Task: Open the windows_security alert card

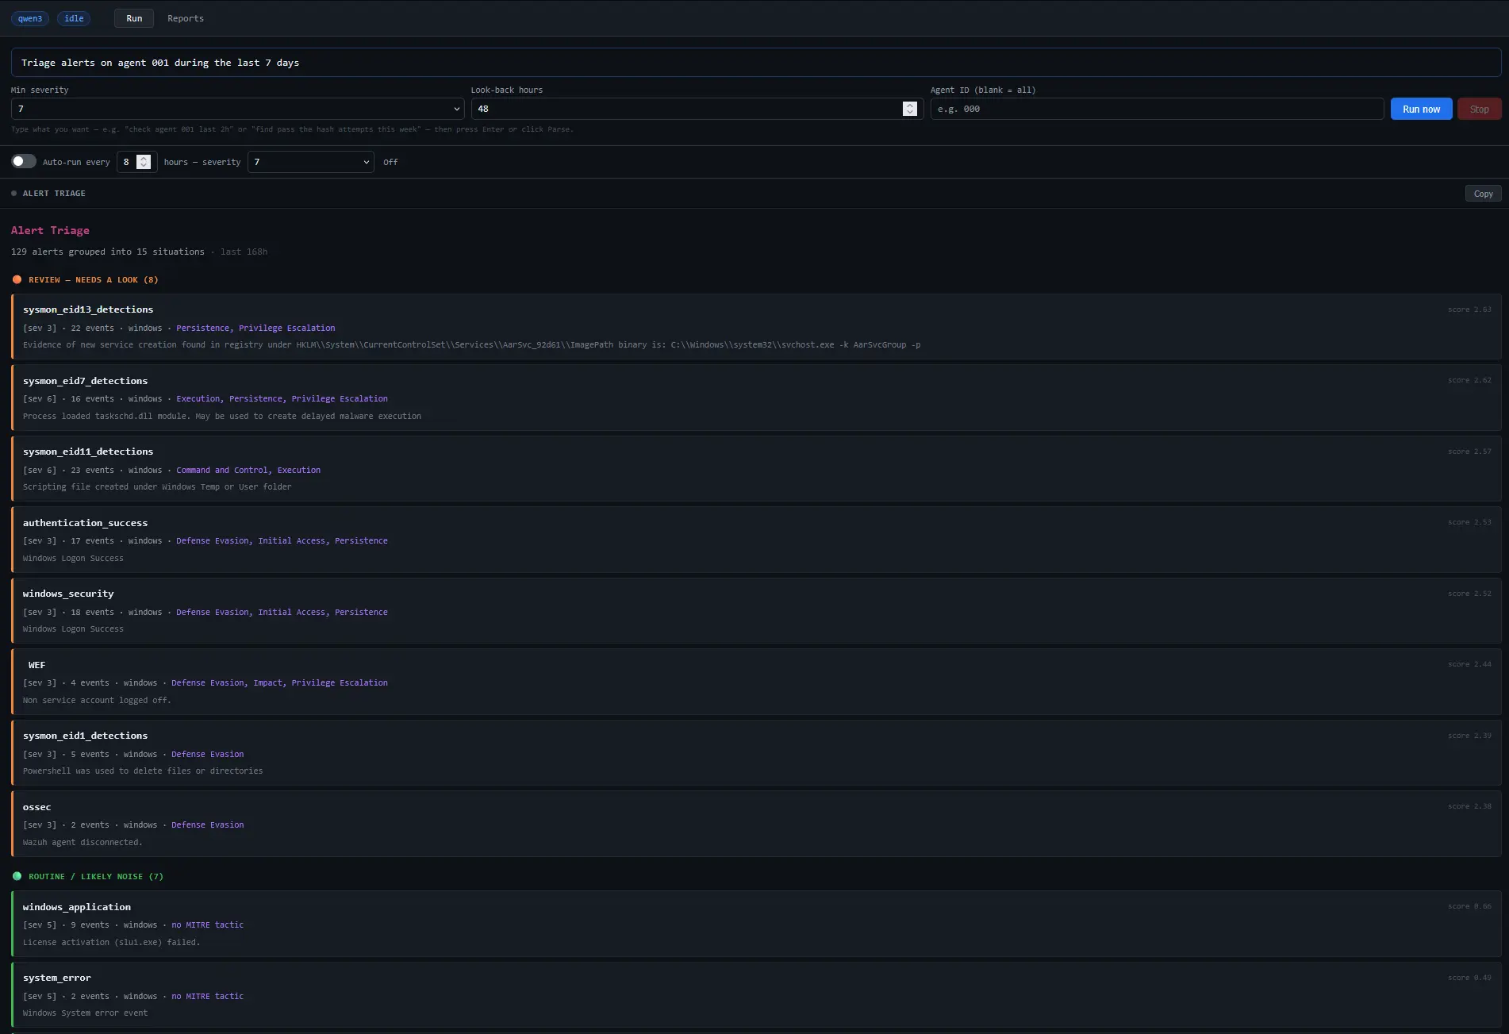Action: [x=756, y=610]
